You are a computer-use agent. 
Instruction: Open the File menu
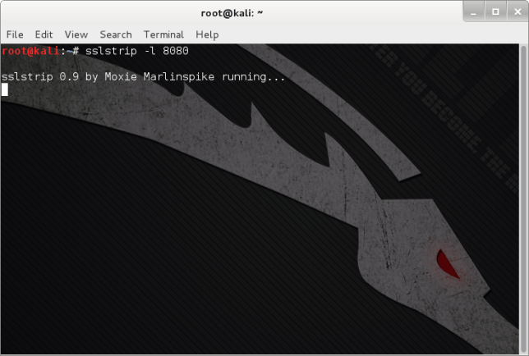pos(15,34)
